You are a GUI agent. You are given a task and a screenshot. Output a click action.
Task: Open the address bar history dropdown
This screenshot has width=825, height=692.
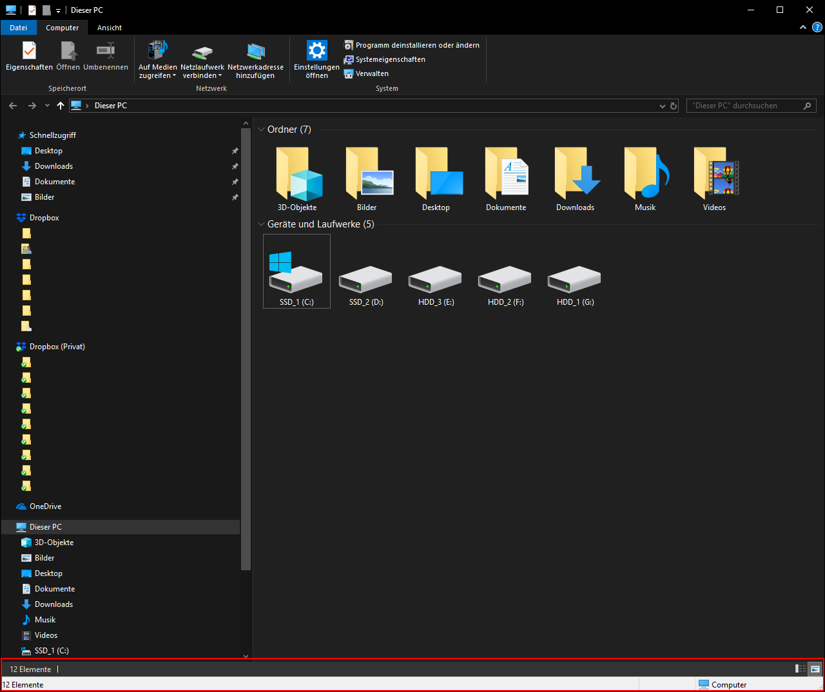click(662, 106)
